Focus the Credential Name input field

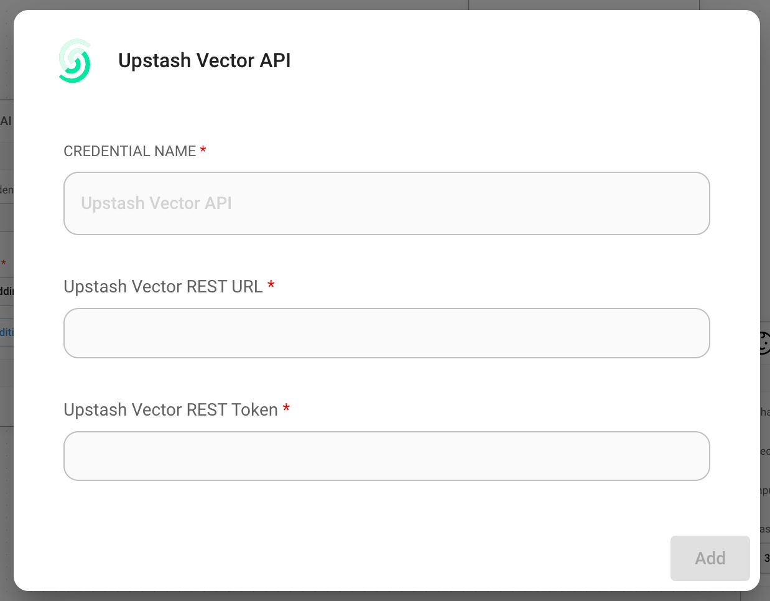point(386,203)
